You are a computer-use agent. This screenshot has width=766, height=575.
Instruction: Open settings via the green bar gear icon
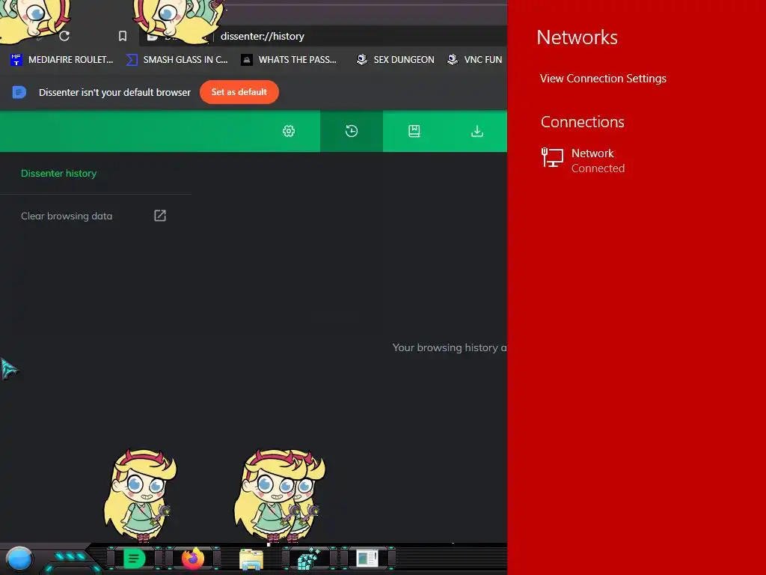(x=289, y=131)
